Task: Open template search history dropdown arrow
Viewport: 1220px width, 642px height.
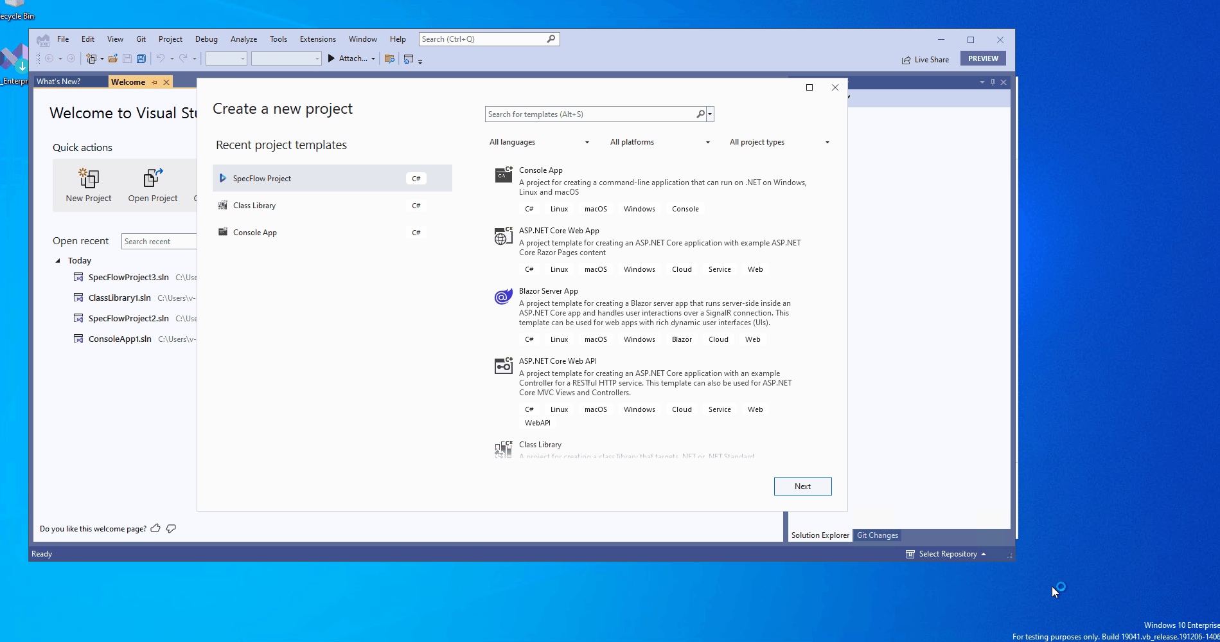Action: 710,114
